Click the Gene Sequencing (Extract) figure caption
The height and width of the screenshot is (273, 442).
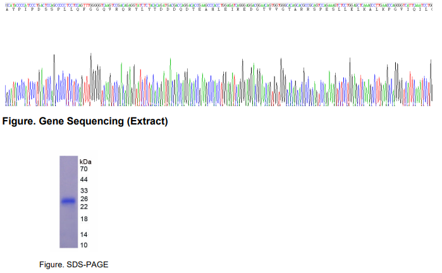coord(85,121)
